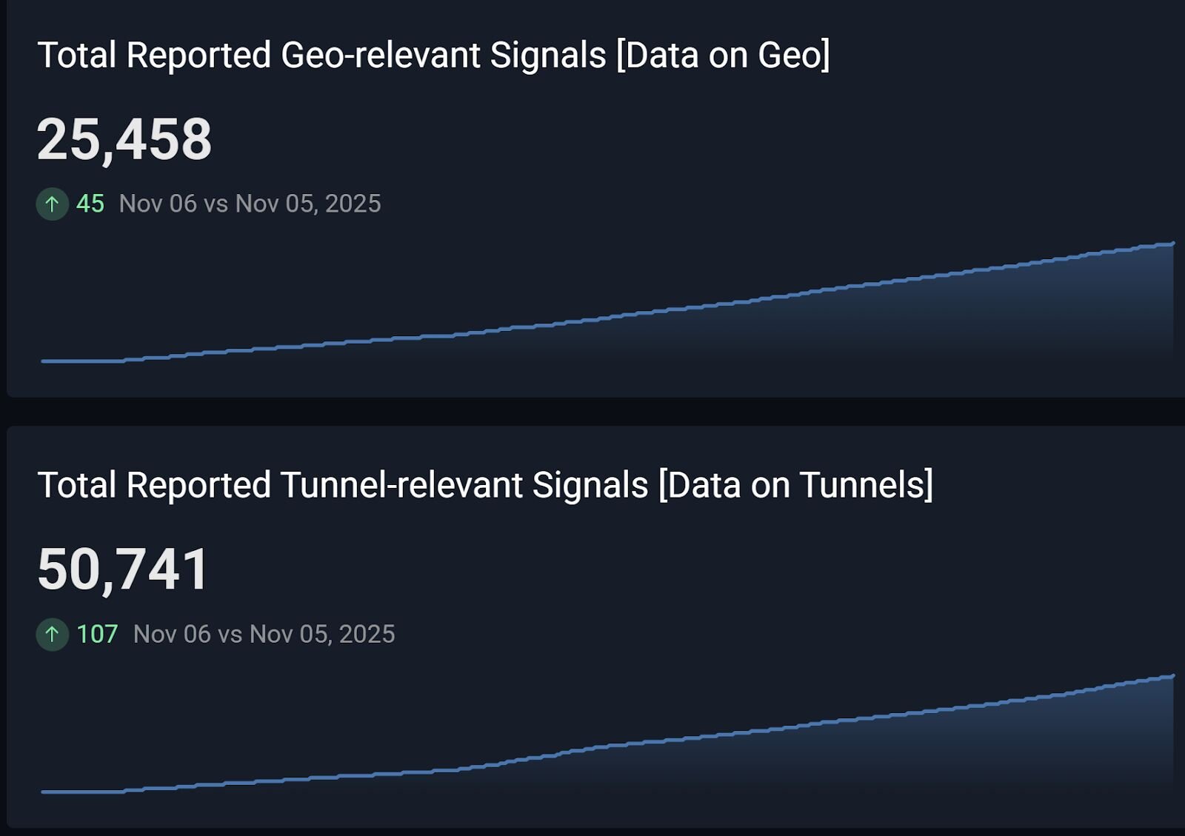Image resolution: width=1185 pixels, height=836 pixels.
Task: Click the "[Data on Geo]" label
Action: click(x=723, y=56)
